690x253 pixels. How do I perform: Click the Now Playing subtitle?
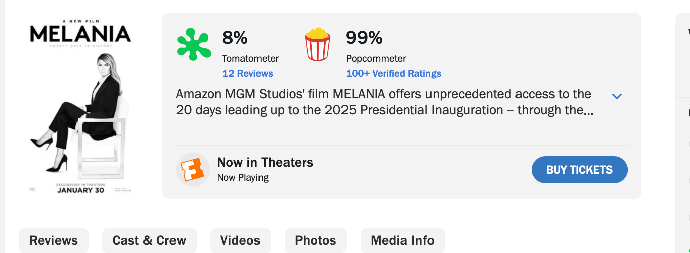coord(242,177)
